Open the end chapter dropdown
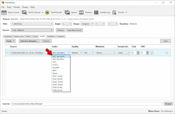This screenshot has width=175, height=114. [113, 24]
